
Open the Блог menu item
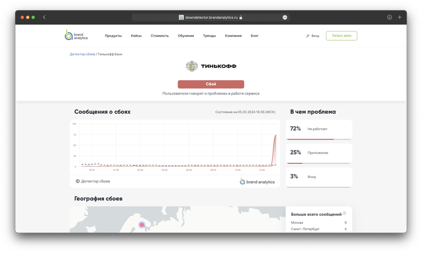(x=255, y=36)
